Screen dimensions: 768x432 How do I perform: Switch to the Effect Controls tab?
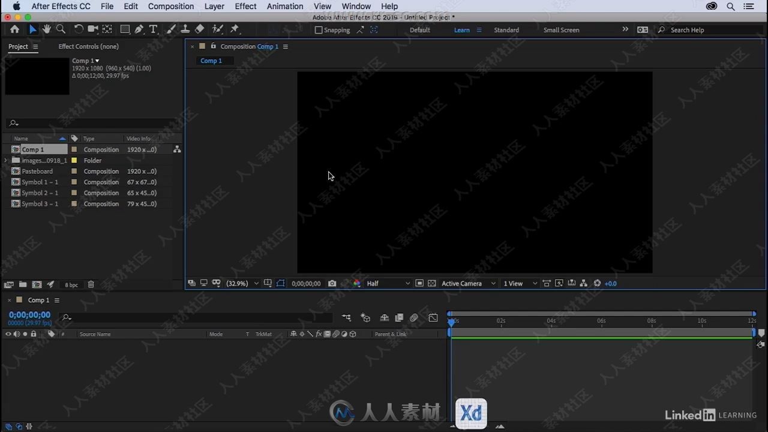coord(88,46)
